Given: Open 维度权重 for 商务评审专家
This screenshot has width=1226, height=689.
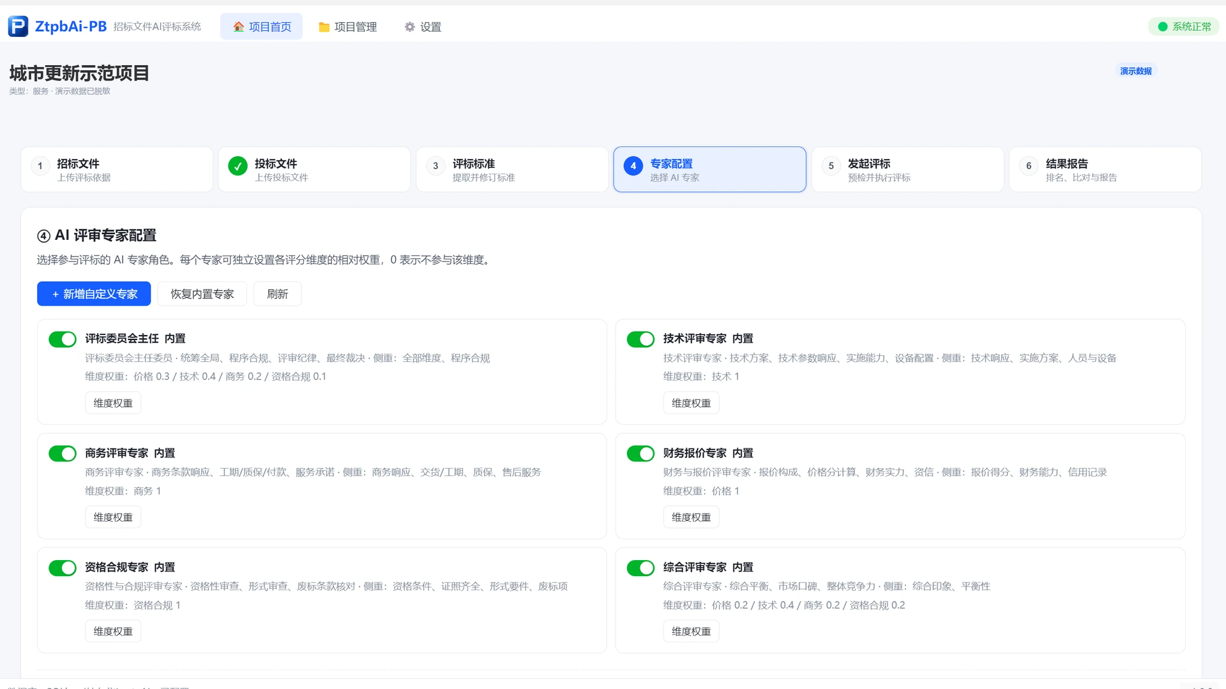Looking at the screenshot, I should click(113, 517).
